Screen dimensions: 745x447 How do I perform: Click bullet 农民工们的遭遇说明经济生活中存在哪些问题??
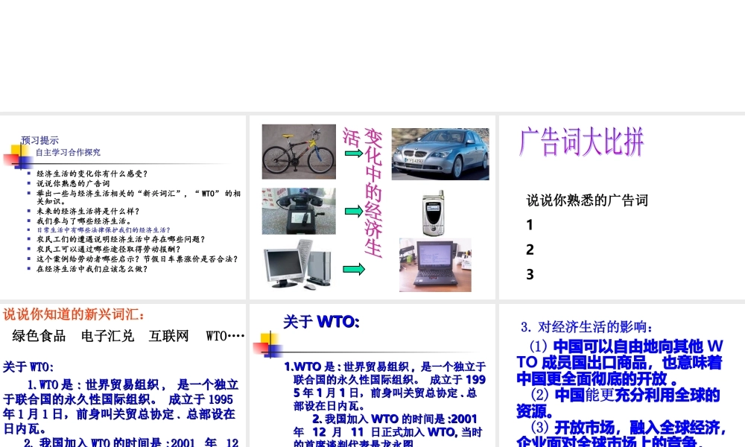[x=121, y=239]
